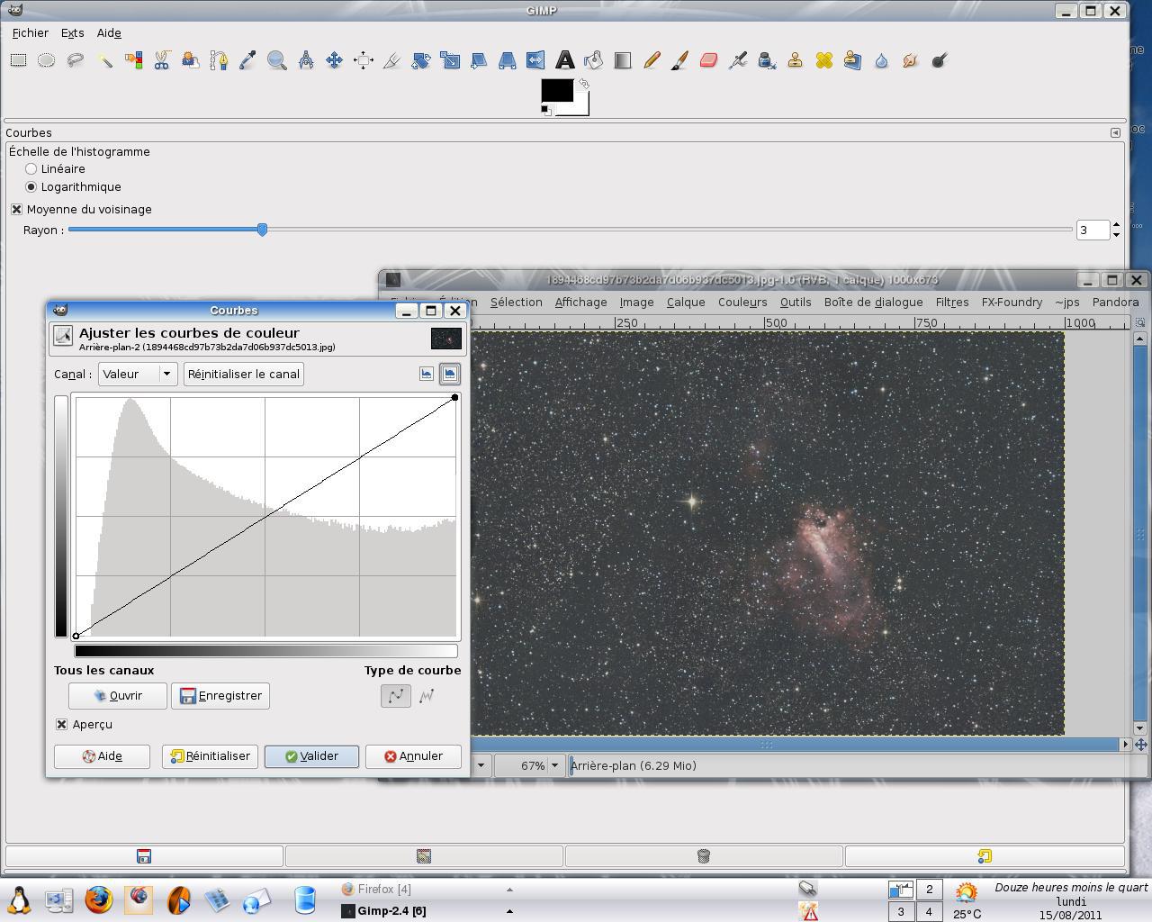Image resolution: width=1152 pixels, height=922 pixels.
Task: Select the Move tool
Action: pos(334,60)
